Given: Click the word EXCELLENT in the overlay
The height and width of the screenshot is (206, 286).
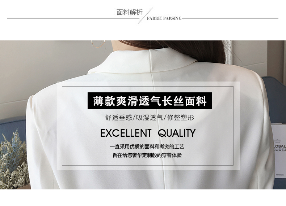Looking at the screenshot, I should [x=126, y=133].
